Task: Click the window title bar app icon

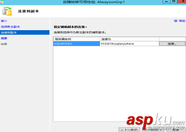Action: pos(2,2)
